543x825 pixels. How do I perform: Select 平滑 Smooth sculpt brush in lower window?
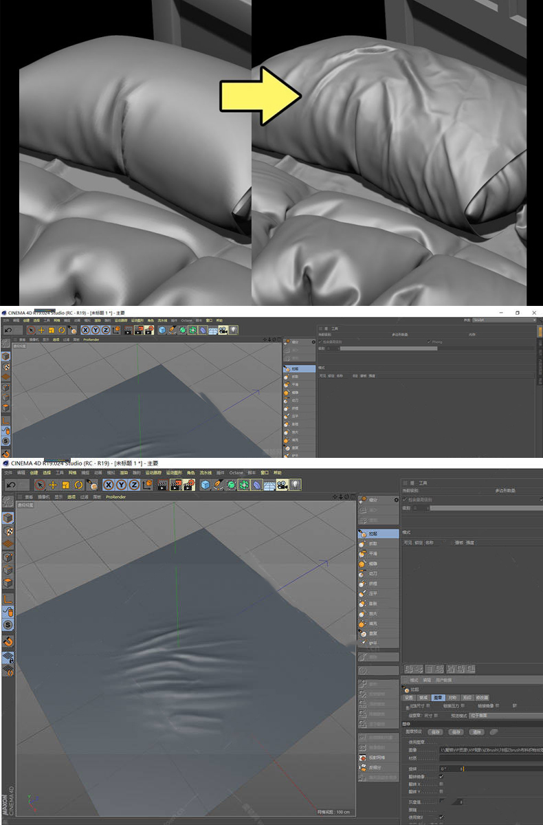point(378,553)
